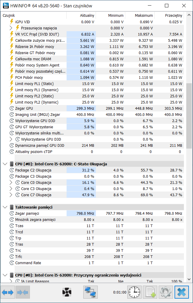Open sensor settings gear icon

pyautogui.click(x=166, y=292)
